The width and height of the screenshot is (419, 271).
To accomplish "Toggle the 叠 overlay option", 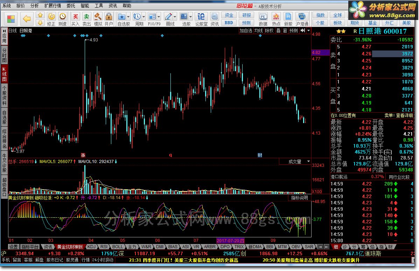I will (x=278, y=31).
